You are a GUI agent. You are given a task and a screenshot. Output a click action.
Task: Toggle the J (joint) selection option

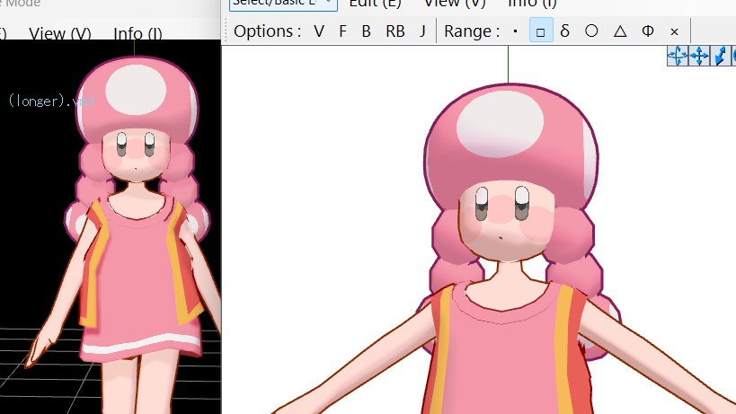click(x=422, y=31)
